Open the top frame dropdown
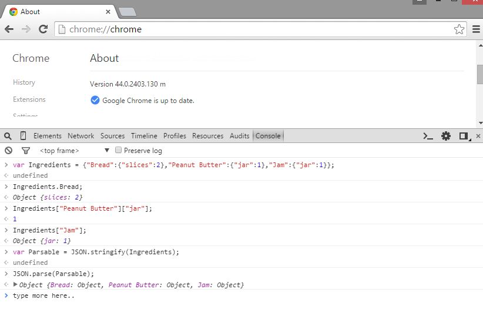 [75, 151]
